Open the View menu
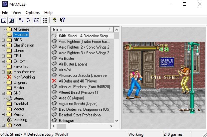This screenshot has height=137, width=207. coord(17,13)
